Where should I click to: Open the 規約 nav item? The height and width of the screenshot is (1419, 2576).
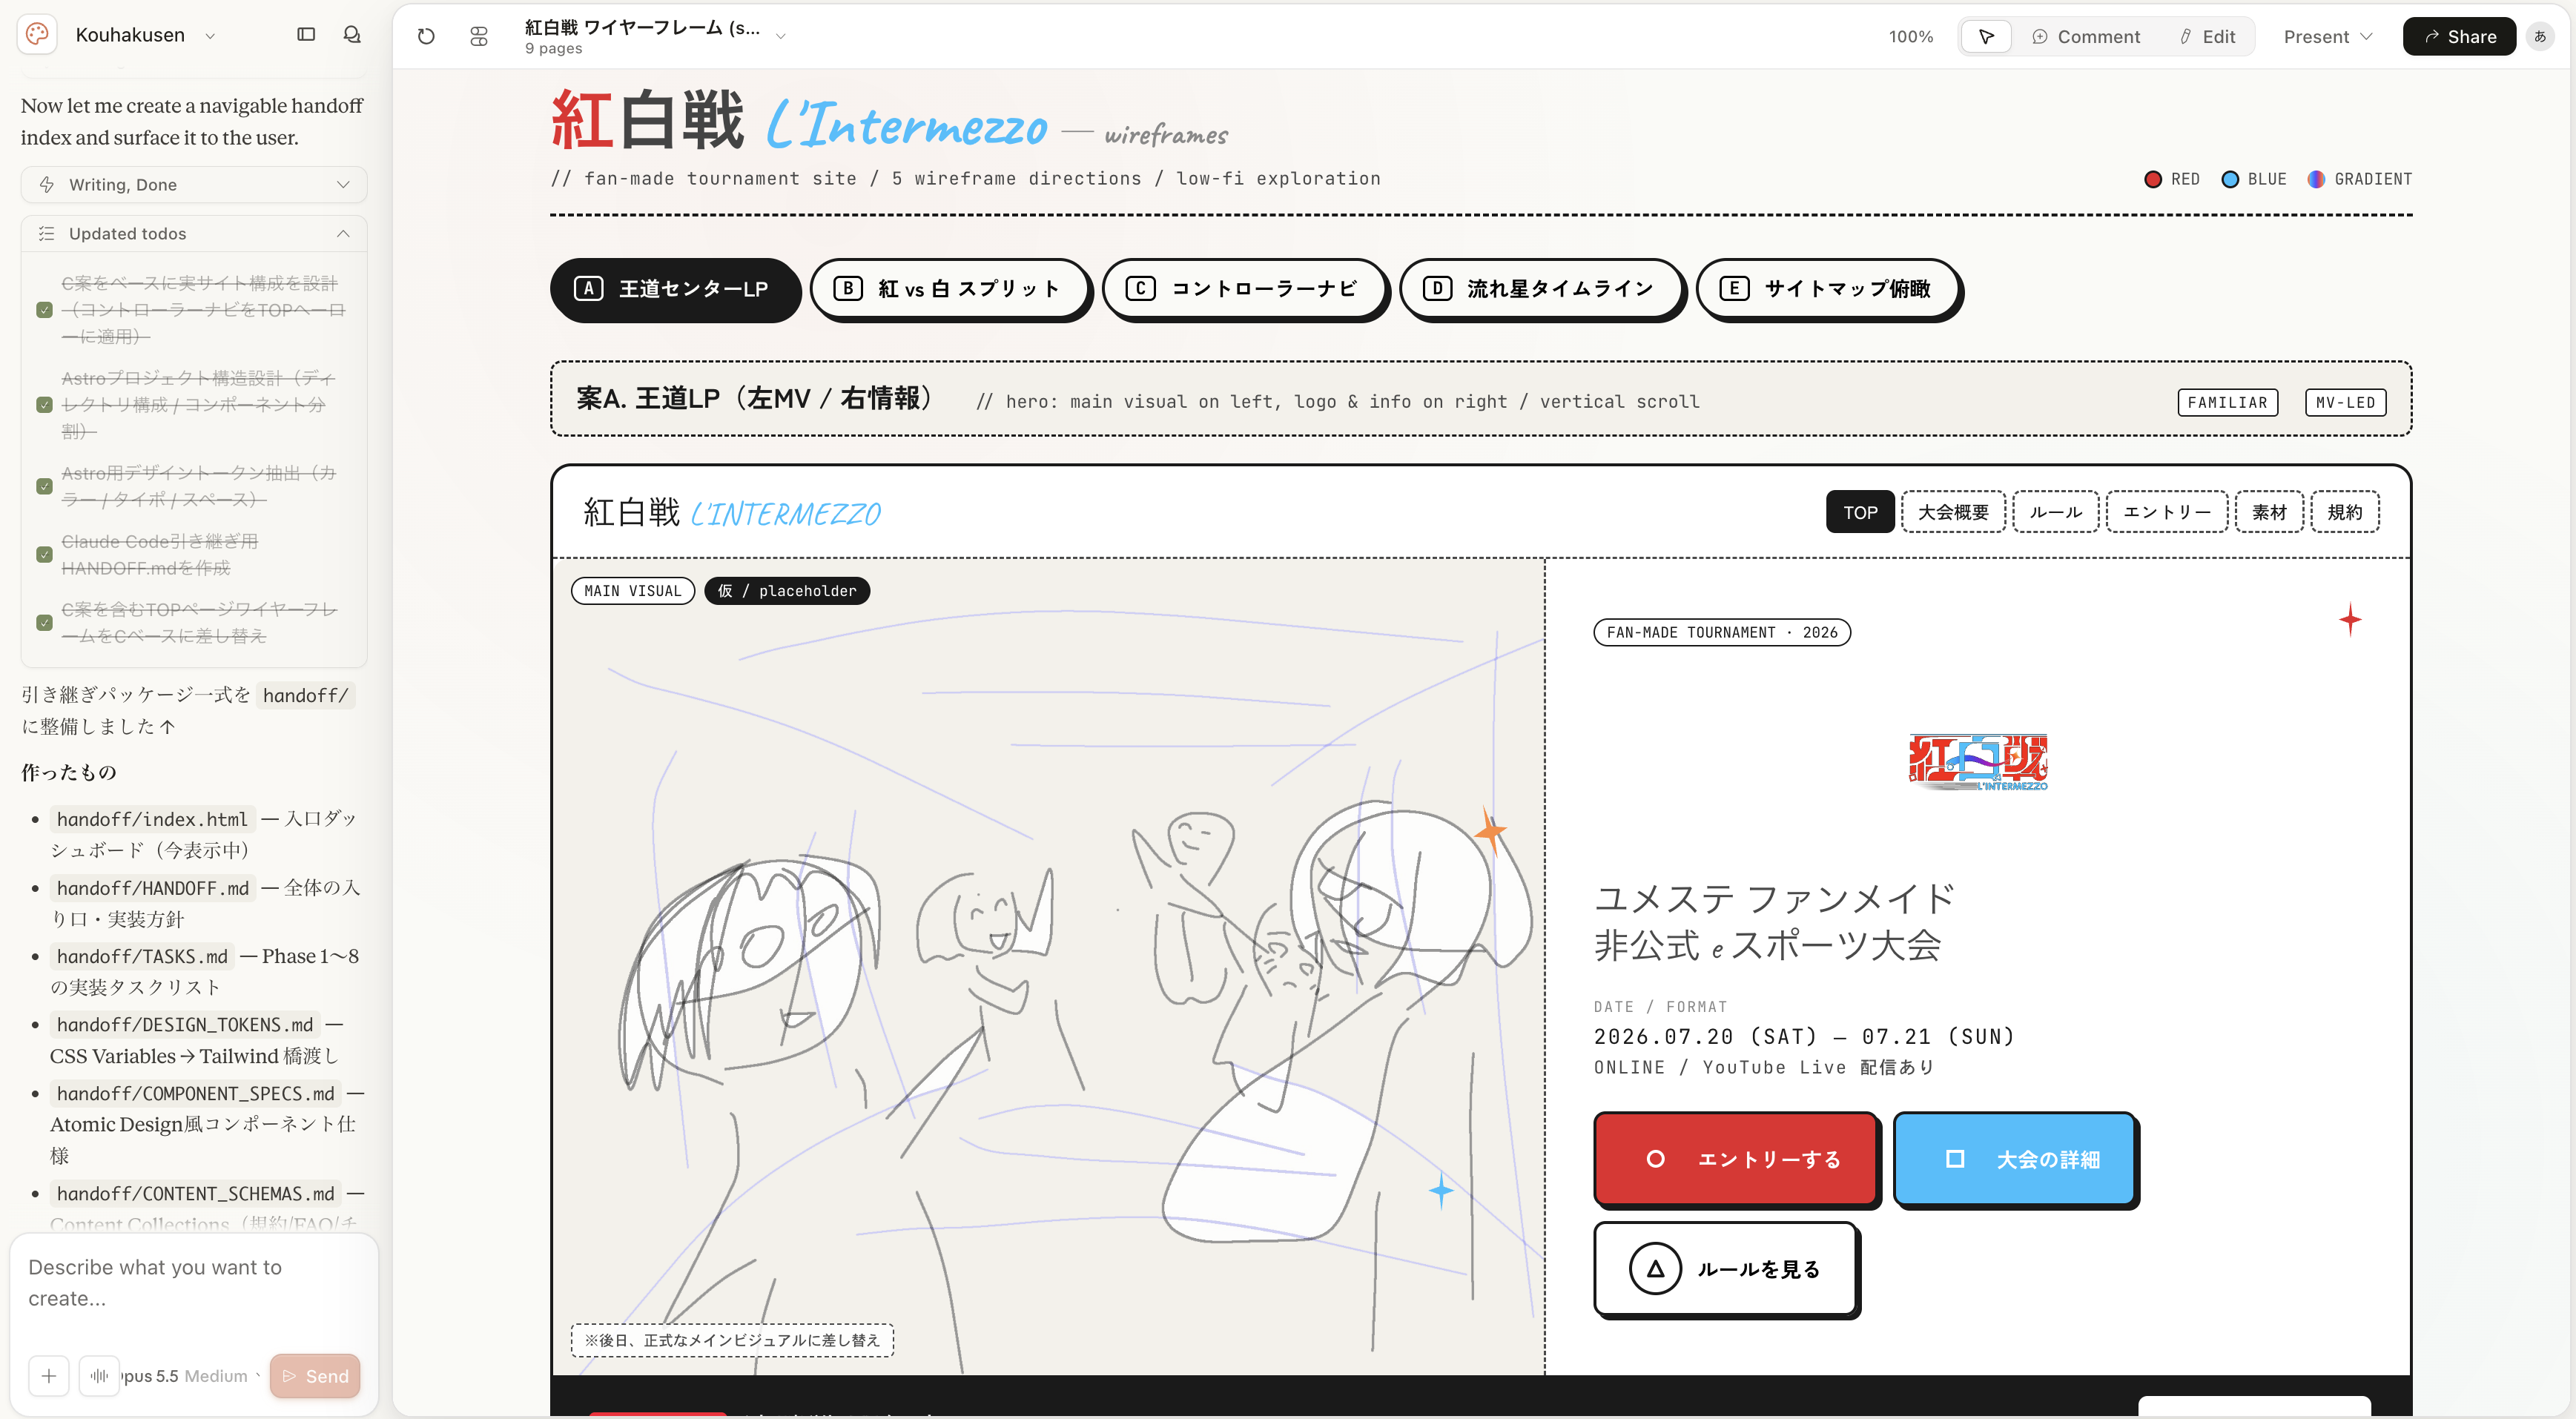click(x=2344, y=513)
